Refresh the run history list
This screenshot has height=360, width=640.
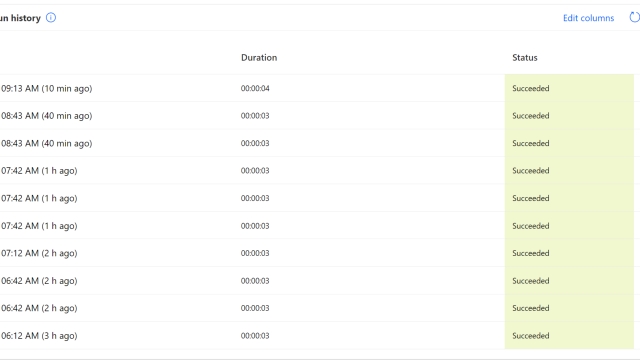point(634,18)
